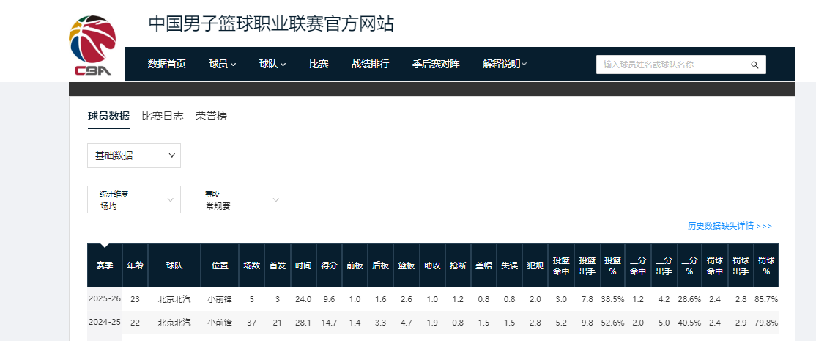Click the search magnifier icon
This screenshot has height=341, width=816.
click(x=754, y=65)
